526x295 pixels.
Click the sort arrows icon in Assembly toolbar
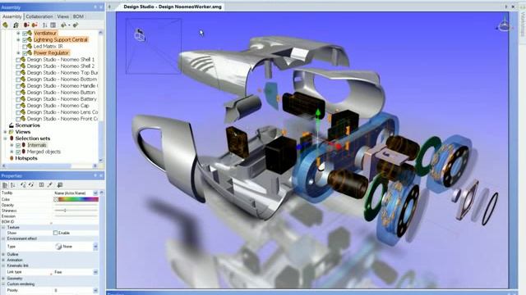(x=44, y=25)
